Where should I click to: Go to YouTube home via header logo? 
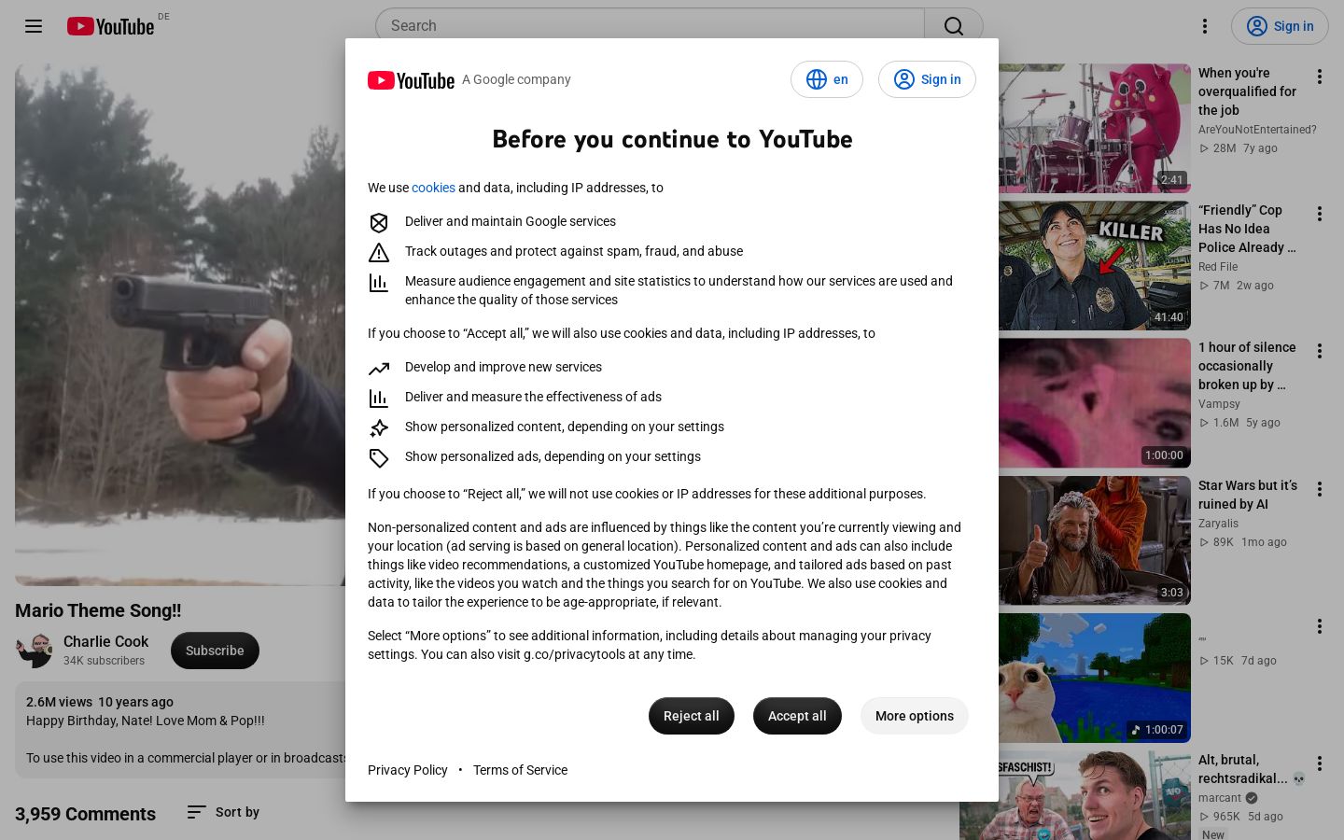110,26
